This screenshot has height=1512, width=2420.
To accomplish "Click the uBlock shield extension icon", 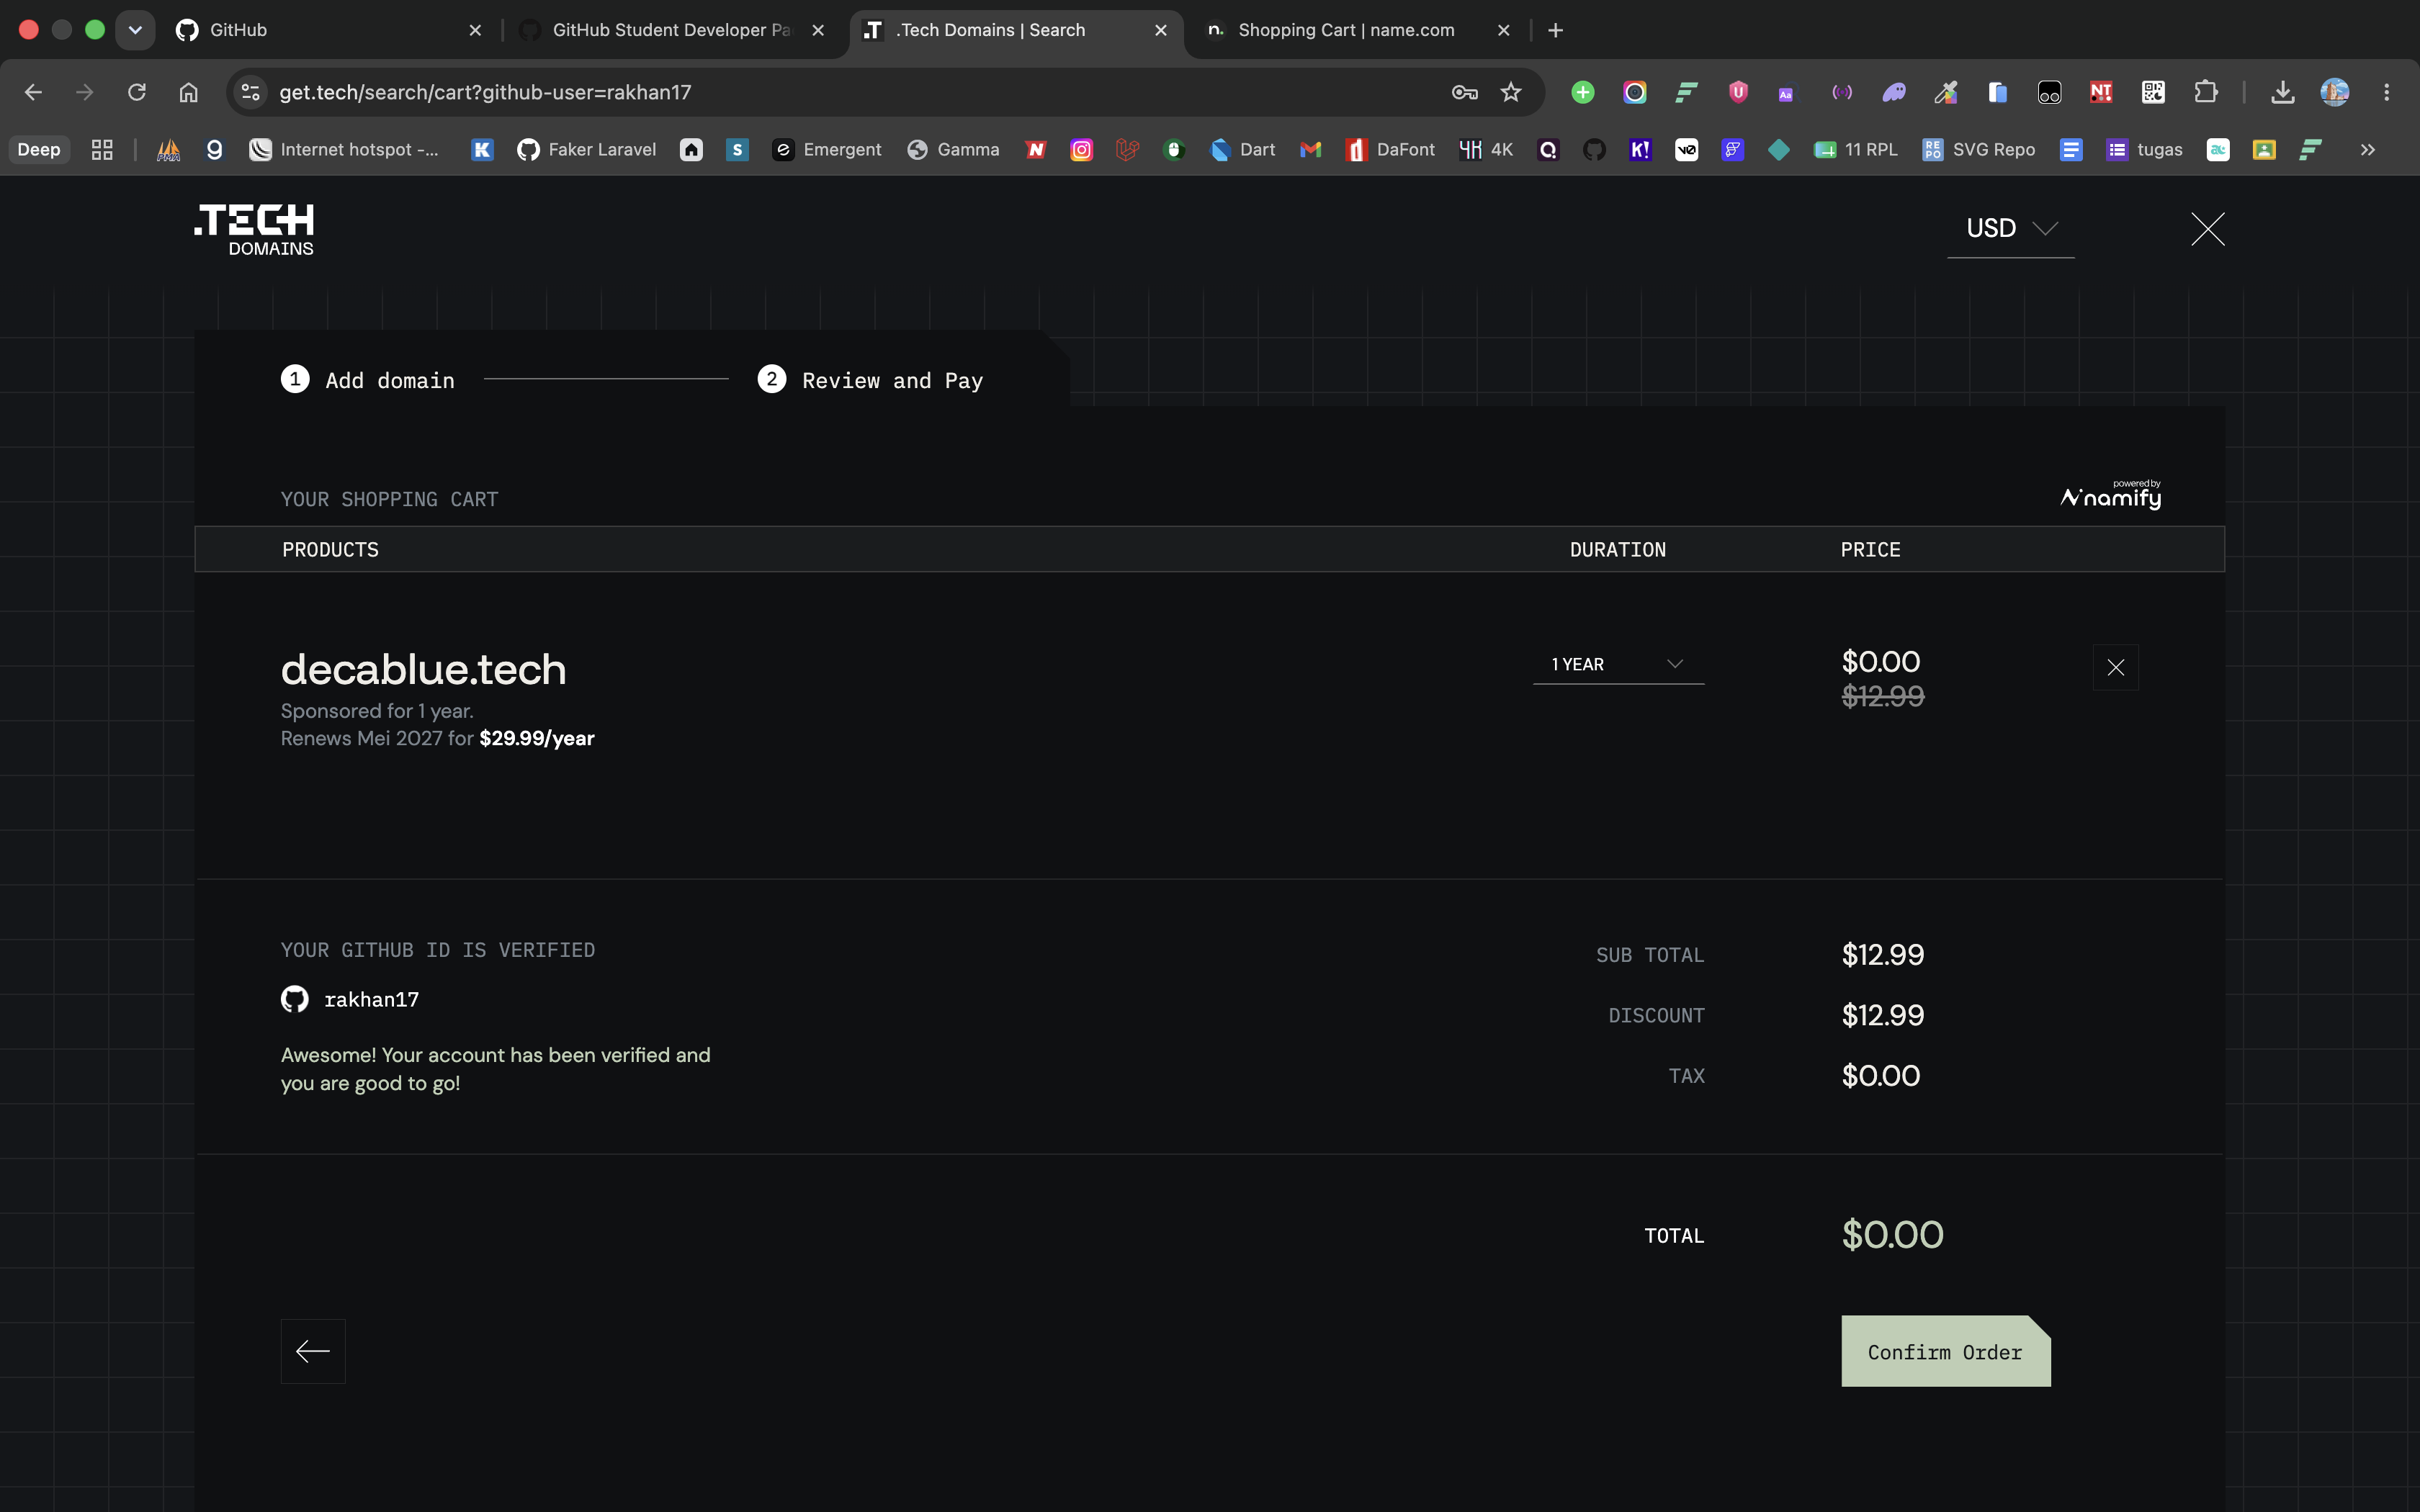I will point(1738,92).
